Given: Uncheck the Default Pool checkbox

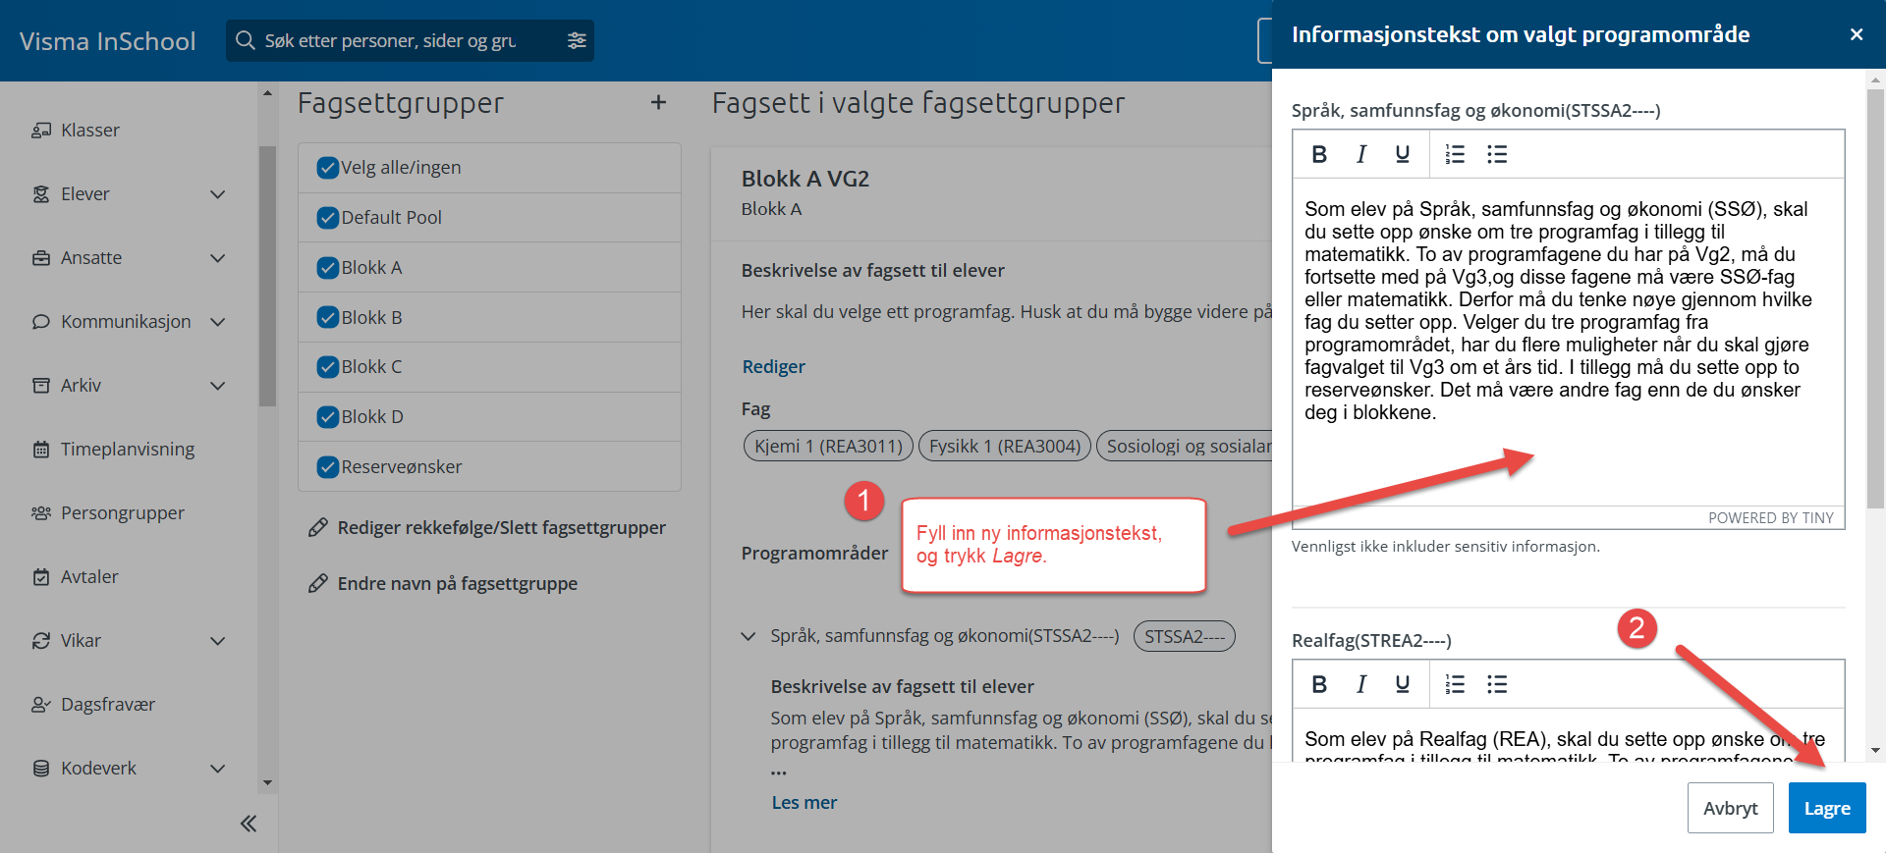Looking at the screenshot, I should (x=328, y=218).
